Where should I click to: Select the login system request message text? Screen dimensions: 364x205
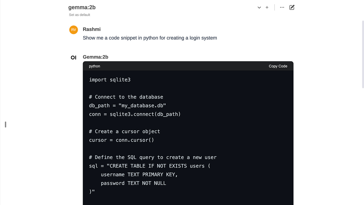pos(150,38)
